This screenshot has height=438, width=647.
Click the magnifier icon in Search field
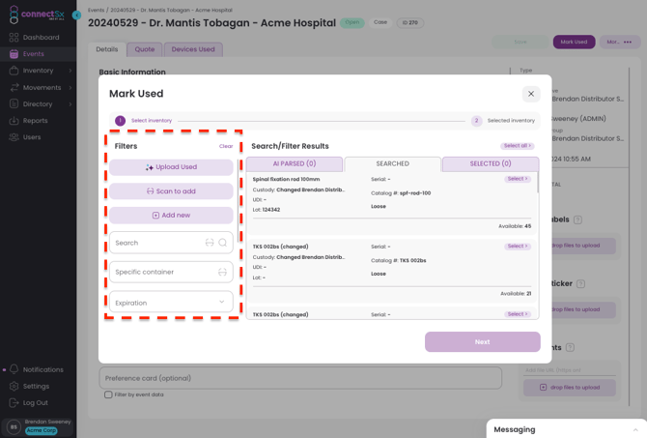222,243
